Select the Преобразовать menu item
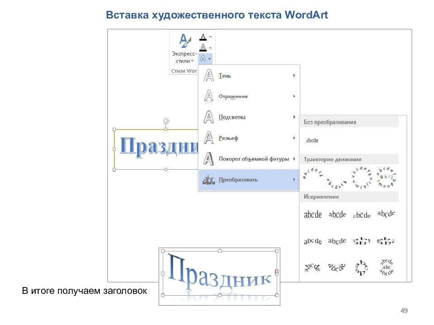The width and height of the screenshot is (434, 325). [x=249, y=180]
